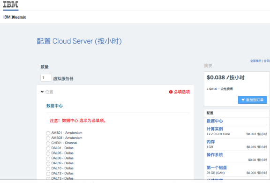Viewport: 270px width, 183px height.
Task: Click the cart icon on add-to-order button
Action: [x=243, y=100]
